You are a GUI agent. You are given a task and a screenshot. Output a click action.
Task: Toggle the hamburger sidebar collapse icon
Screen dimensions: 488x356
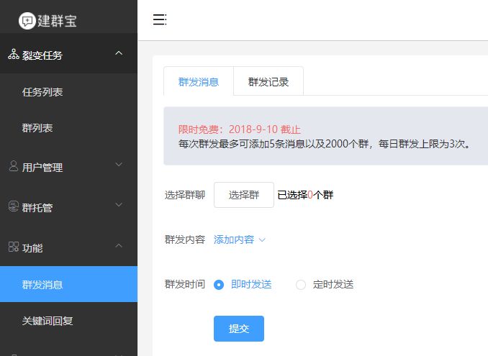click(x=160, y=19)
